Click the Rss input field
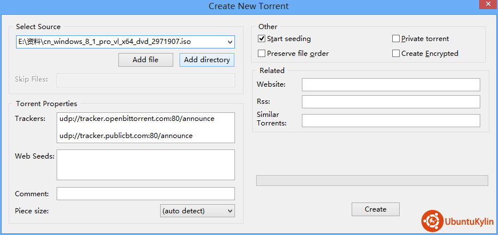The height and width of the screenshot is (235, 498). pyautogui.click(x=391, y=102)
